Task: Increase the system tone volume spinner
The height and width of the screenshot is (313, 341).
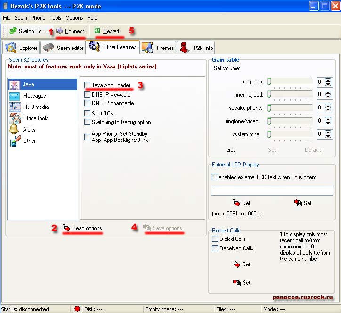Action: point(328,132)
